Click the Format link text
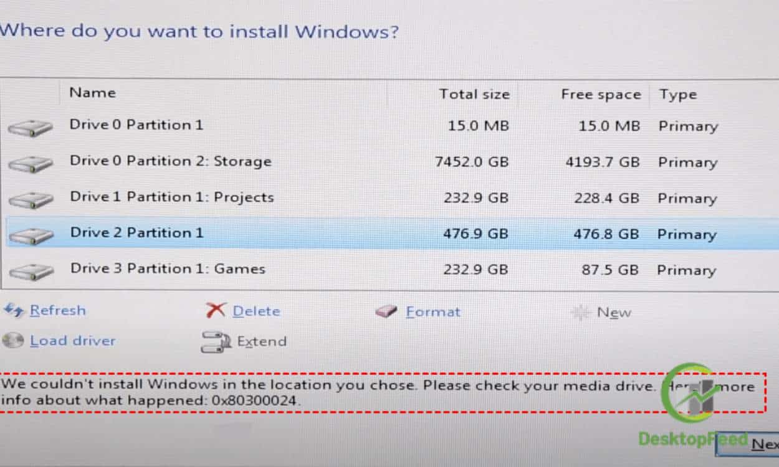The width and height of the screenshot is (779, 467). click(433, 311)
